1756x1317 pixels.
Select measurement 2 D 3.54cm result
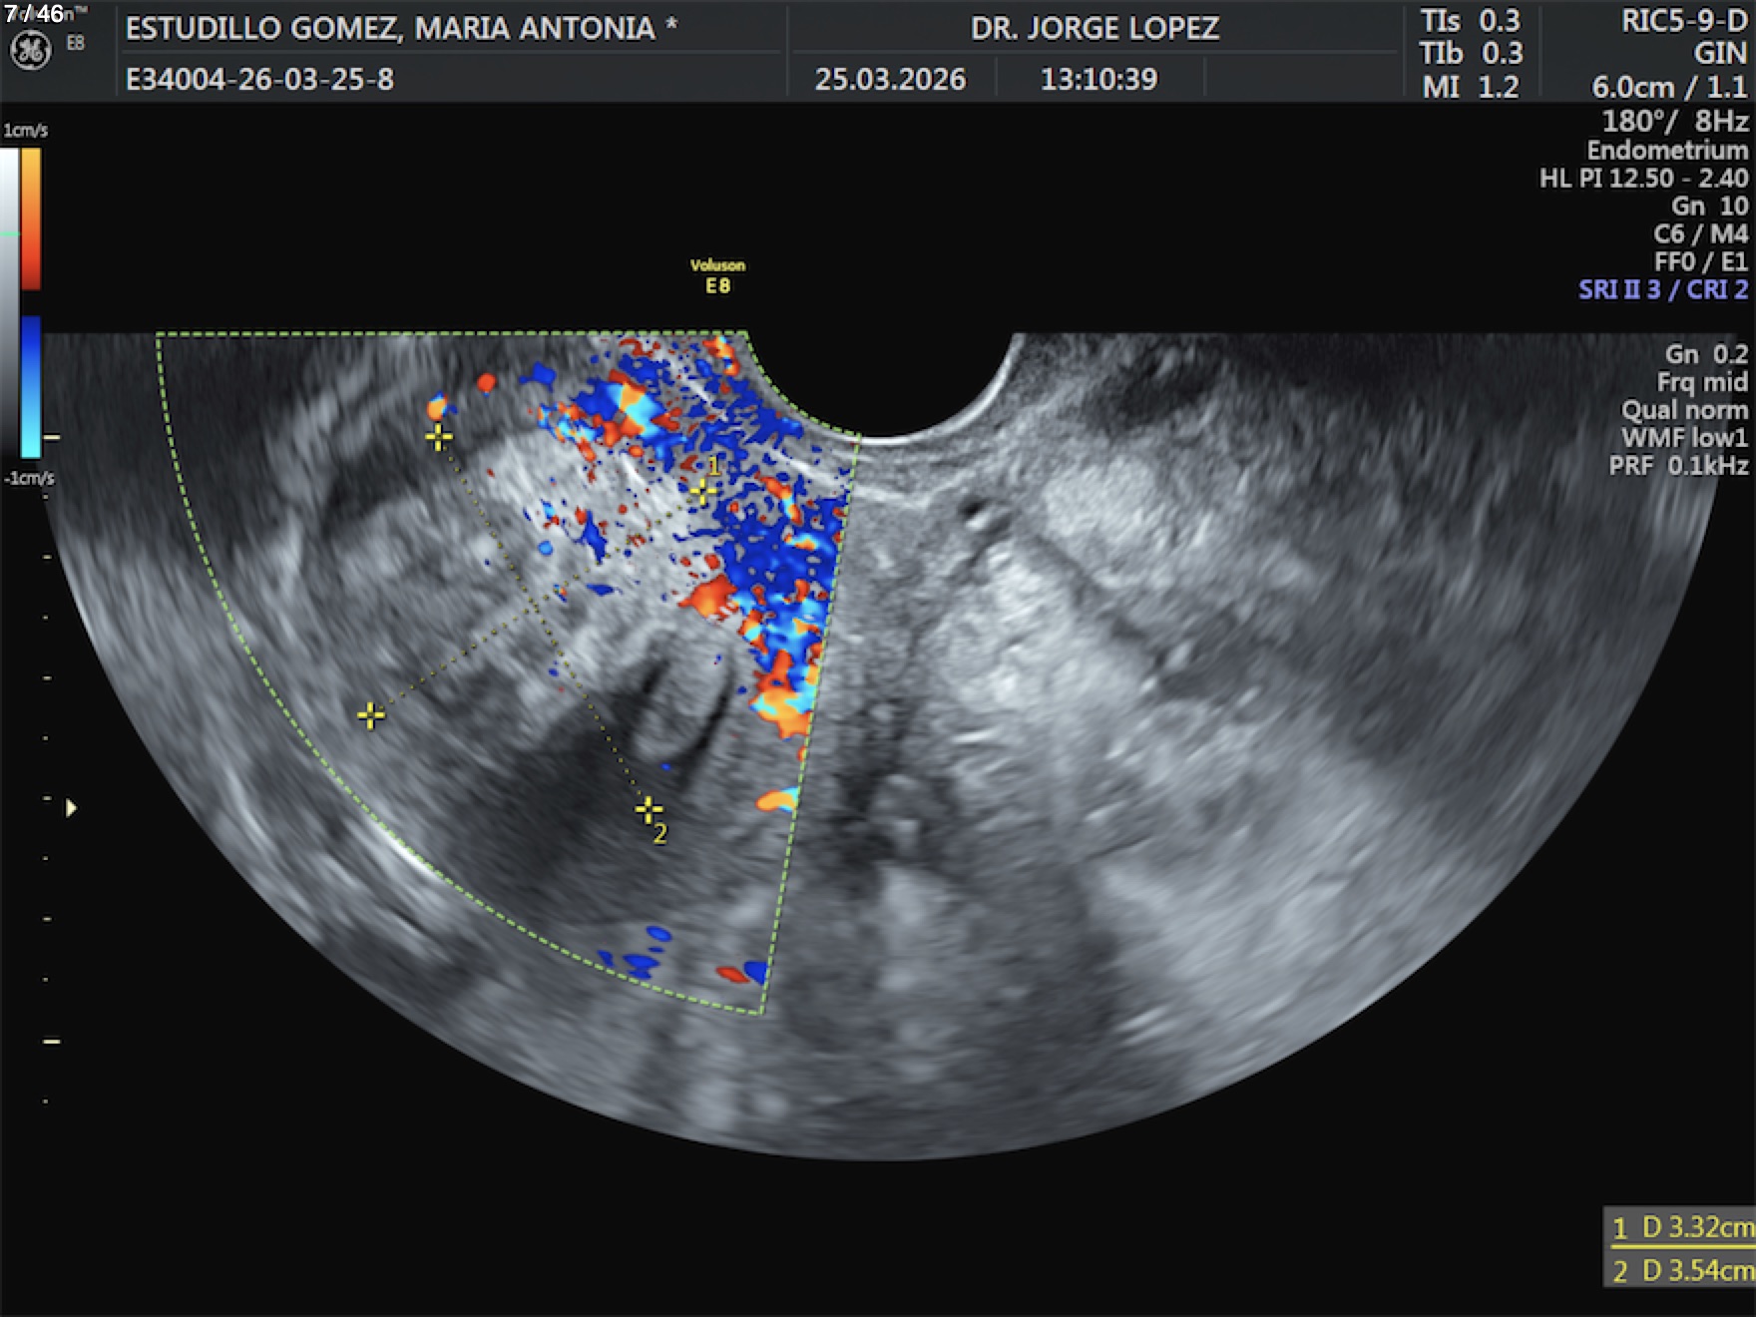pyautogui.click(x=1681, y=1270)
